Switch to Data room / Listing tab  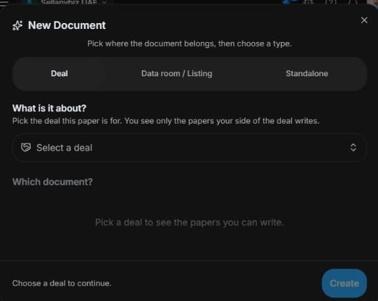tap(177, 74)
